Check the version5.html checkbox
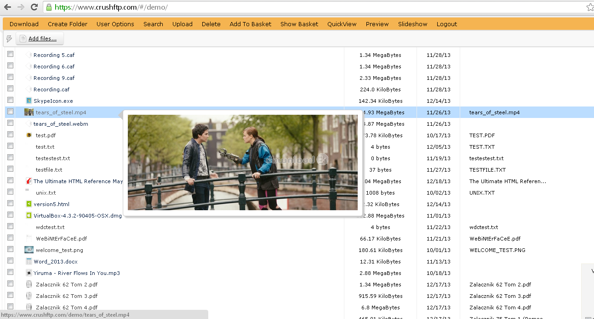Screen dimensions: 594x319 pyautogui.click(x=11, y=203)
